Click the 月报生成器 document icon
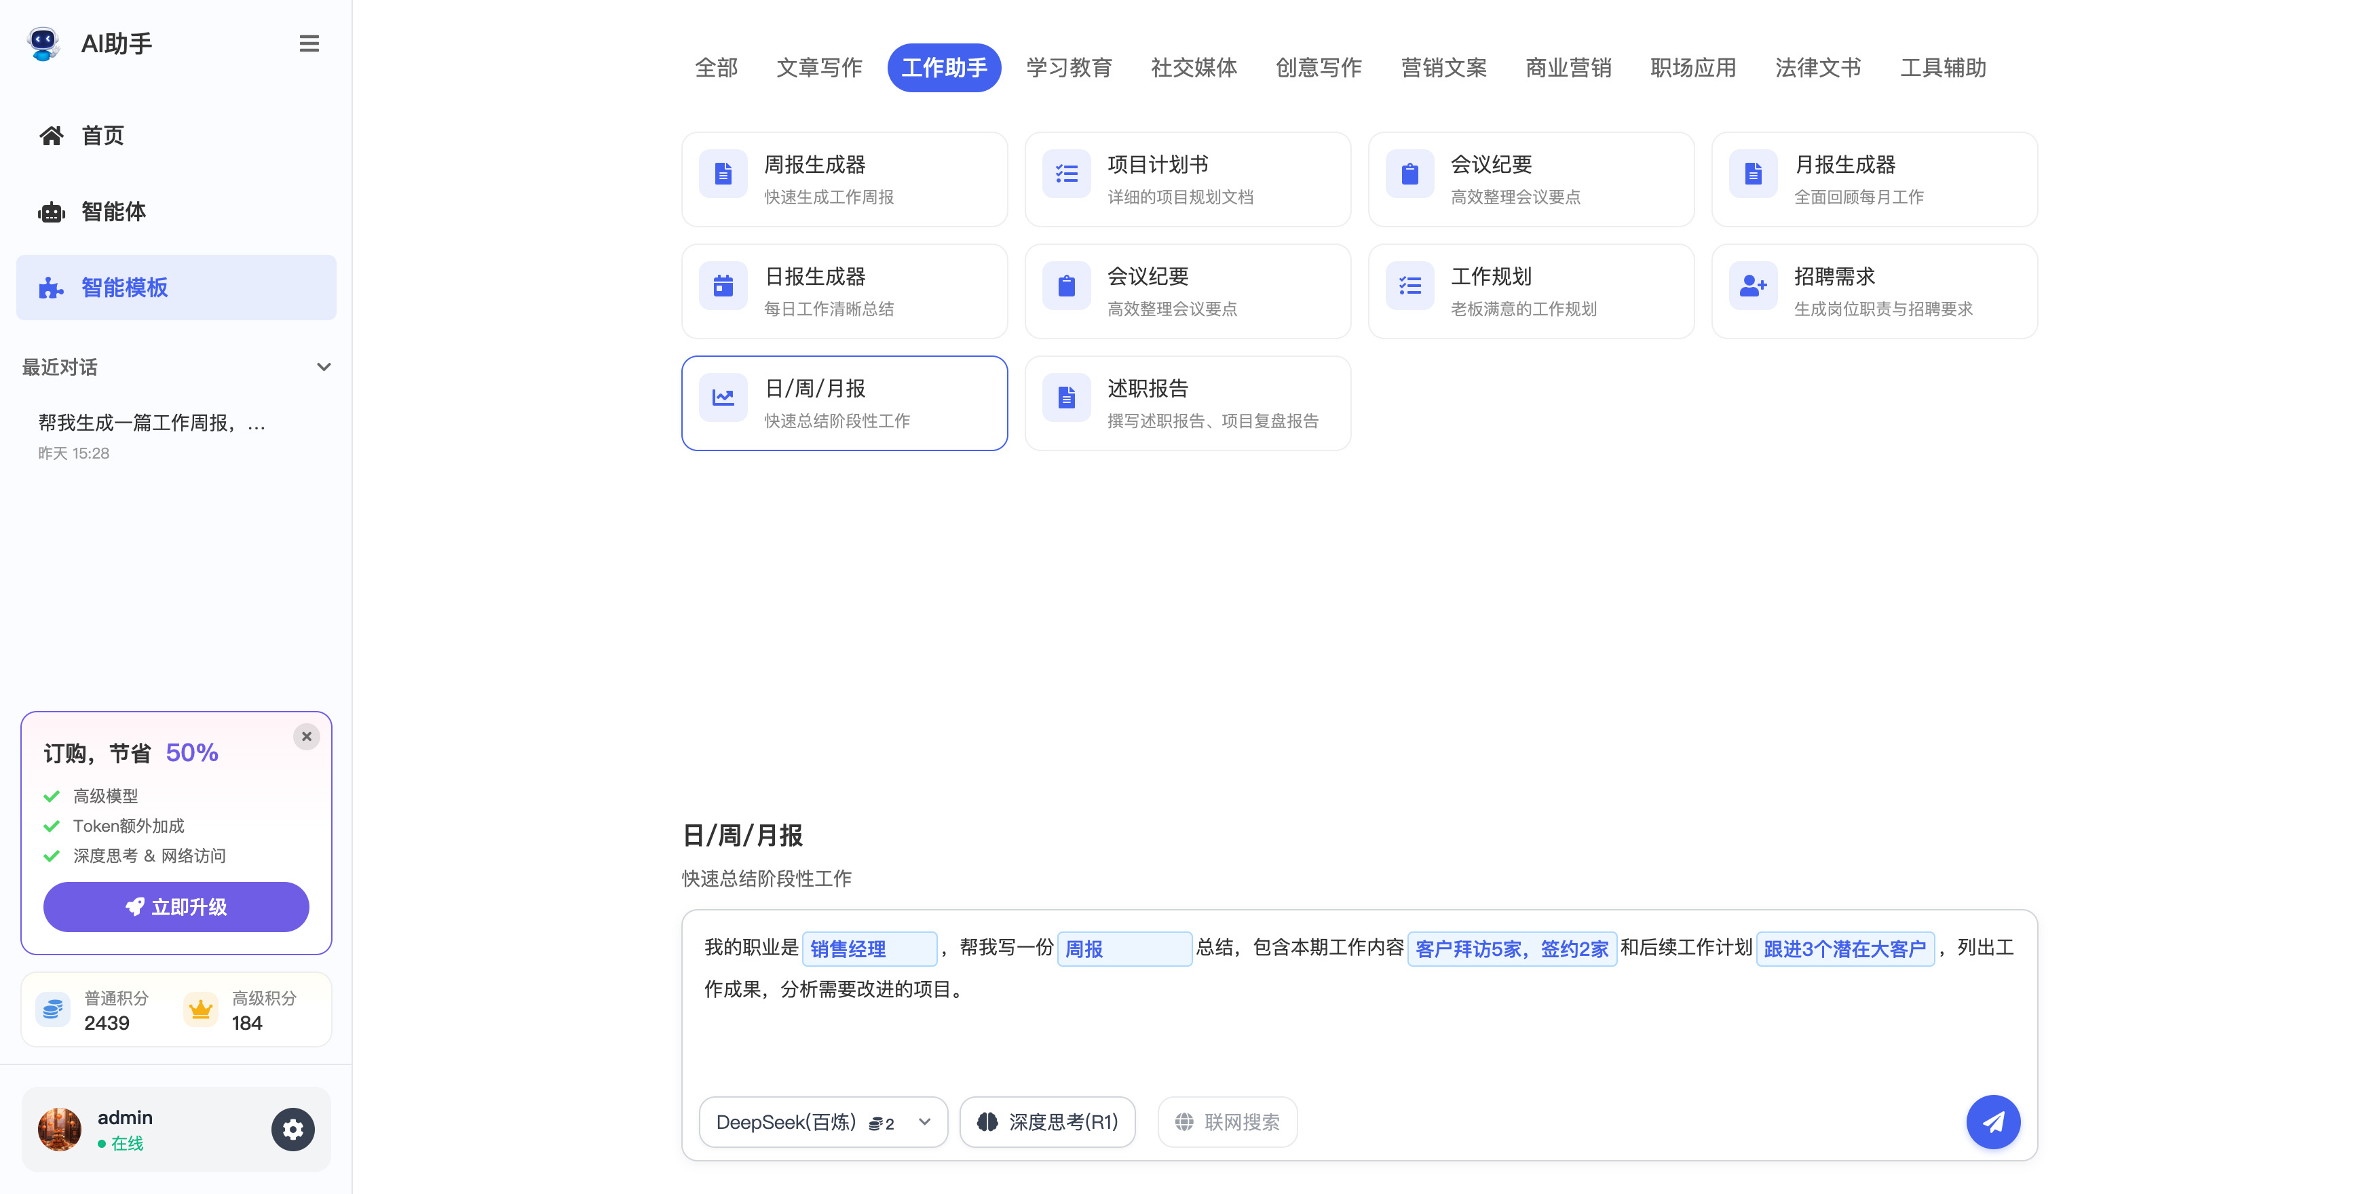This screenshot has height=1194, width=2367. tap(1754, 174)
